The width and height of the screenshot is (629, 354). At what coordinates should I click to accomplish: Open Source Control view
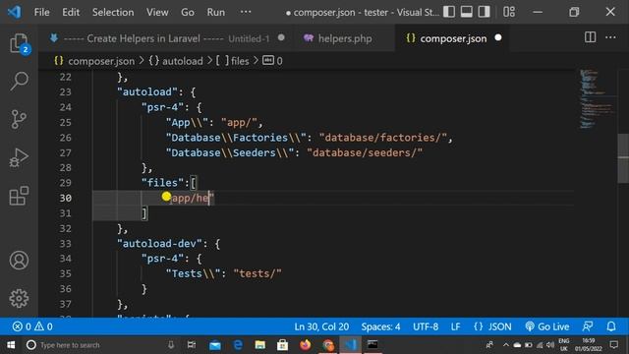pos(19,119)
